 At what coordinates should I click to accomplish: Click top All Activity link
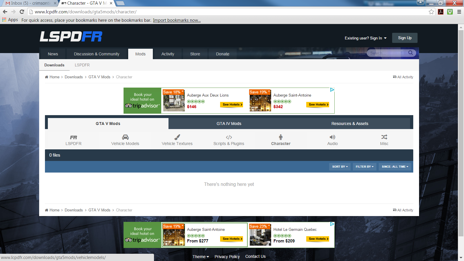pyautogui.click(x=403, y=77)
